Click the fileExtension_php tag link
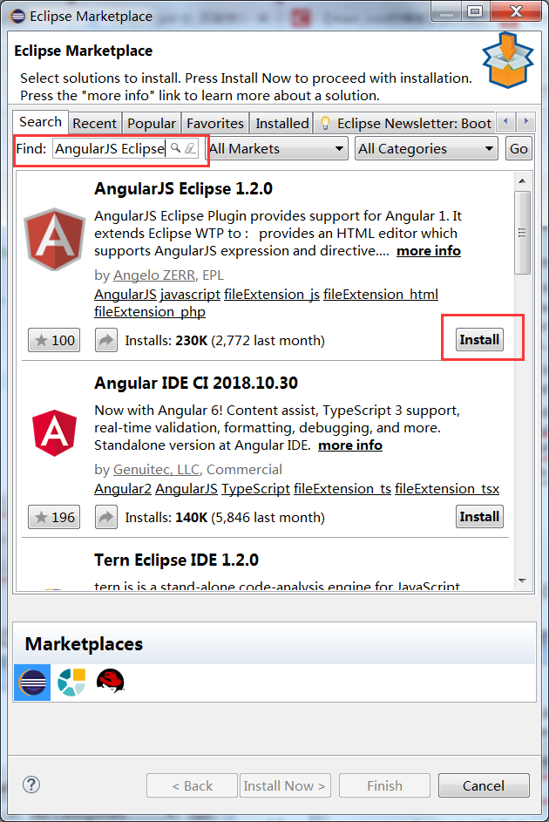The width and height of the screenshot is (549, 822). click(x=150, y=312)
